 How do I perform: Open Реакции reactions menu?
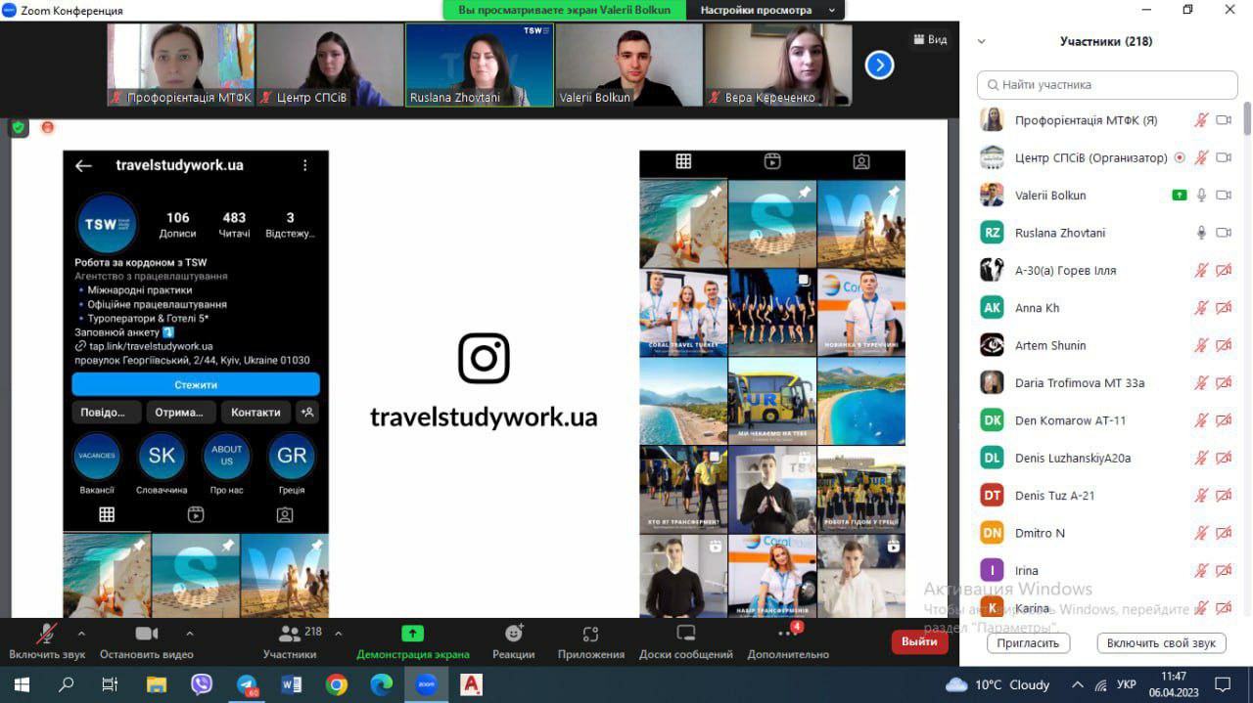tap(514, 641)
